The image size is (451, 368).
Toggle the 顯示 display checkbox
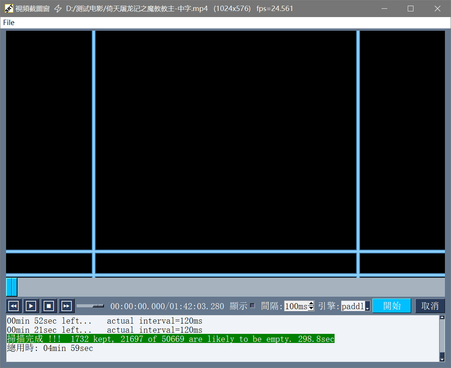tap(253, 305)
